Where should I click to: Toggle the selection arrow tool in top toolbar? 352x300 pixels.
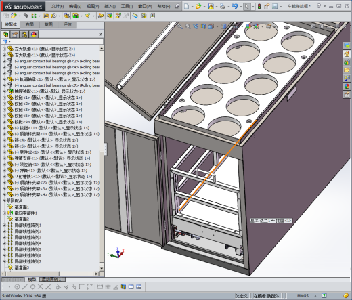click(x=247, y=7)
